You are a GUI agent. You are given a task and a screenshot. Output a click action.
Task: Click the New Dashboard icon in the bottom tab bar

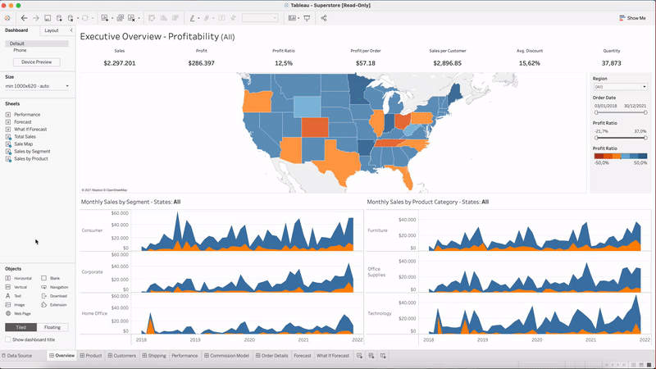click(371, 356)
